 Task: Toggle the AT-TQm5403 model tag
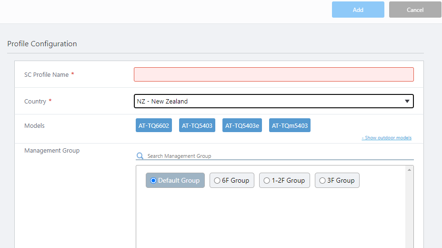(x=290, y=126)
